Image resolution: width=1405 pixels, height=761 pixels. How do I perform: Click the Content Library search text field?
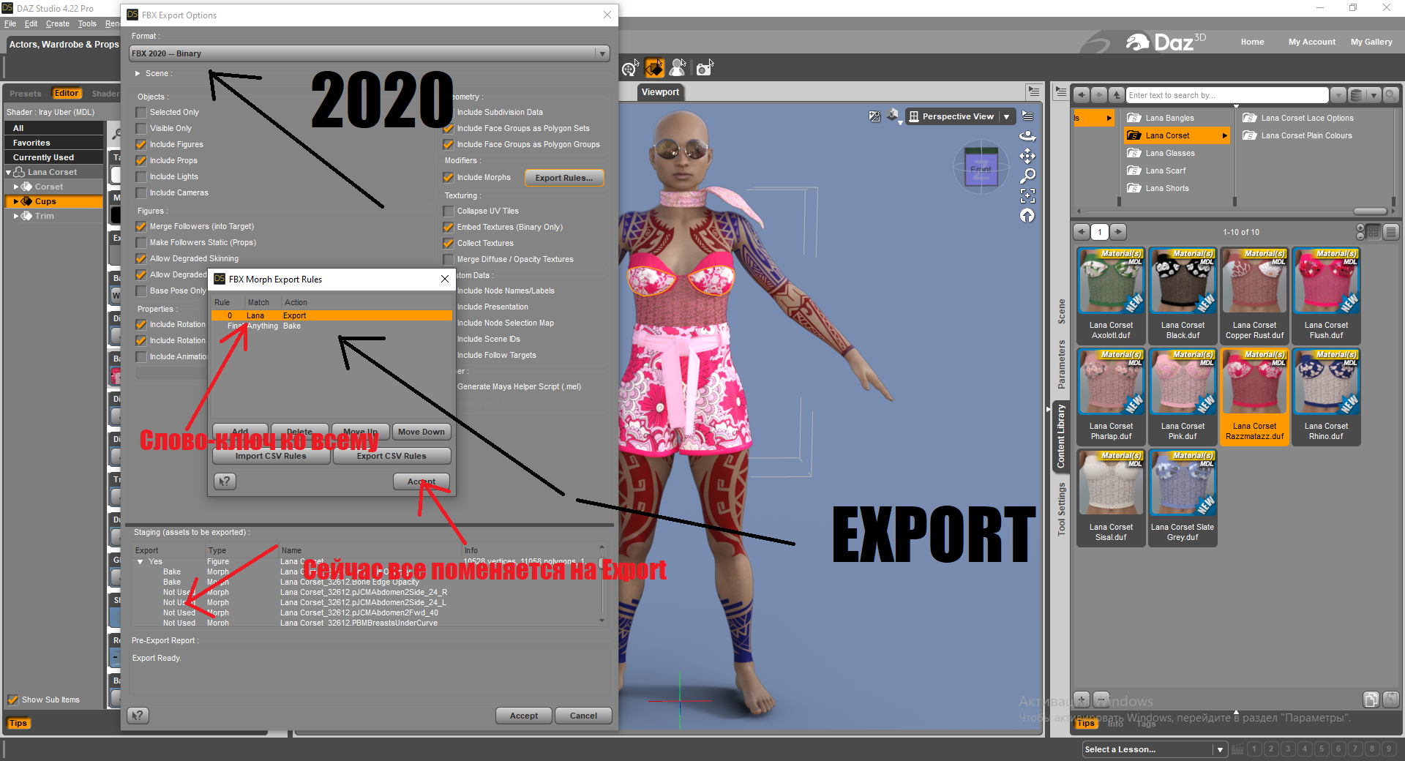[x=1227, y=95]
